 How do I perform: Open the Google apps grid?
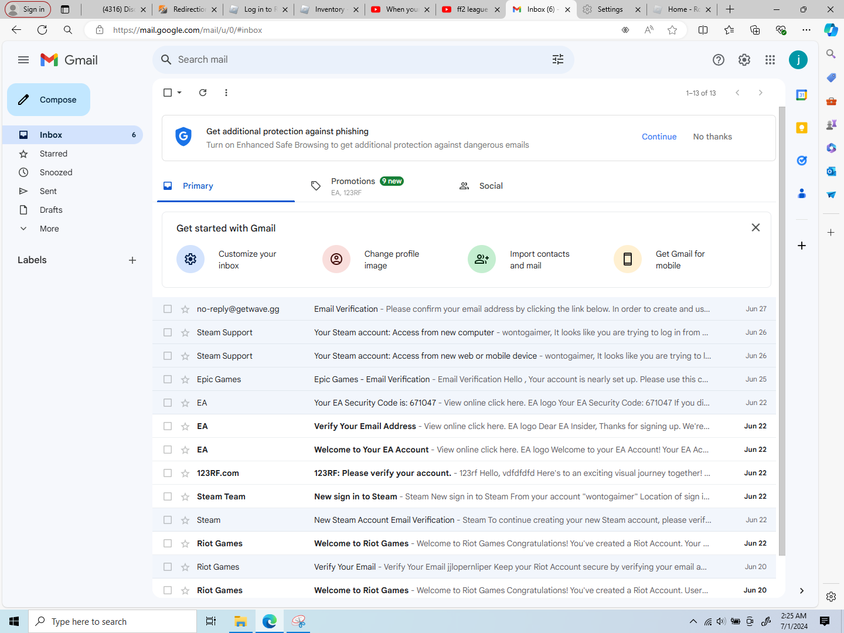(x=770, y=60)
